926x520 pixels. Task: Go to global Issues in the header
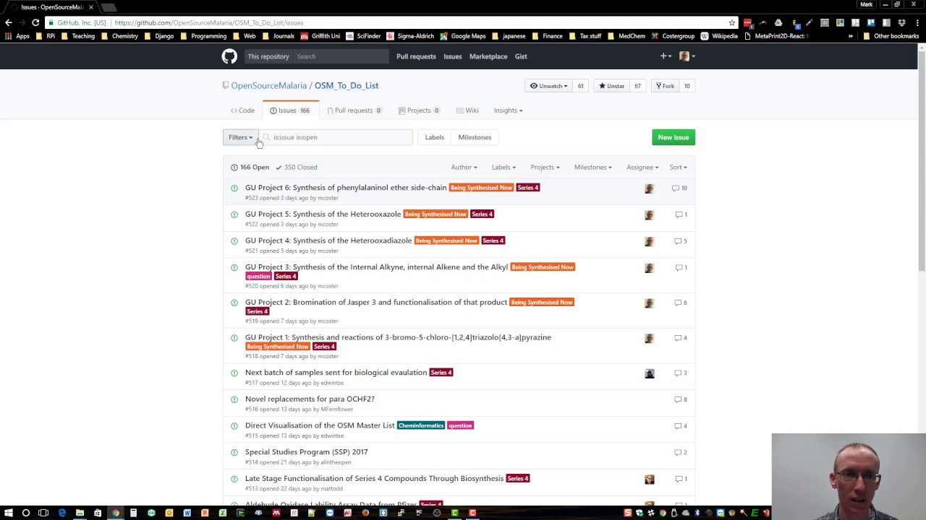[452, 56]
